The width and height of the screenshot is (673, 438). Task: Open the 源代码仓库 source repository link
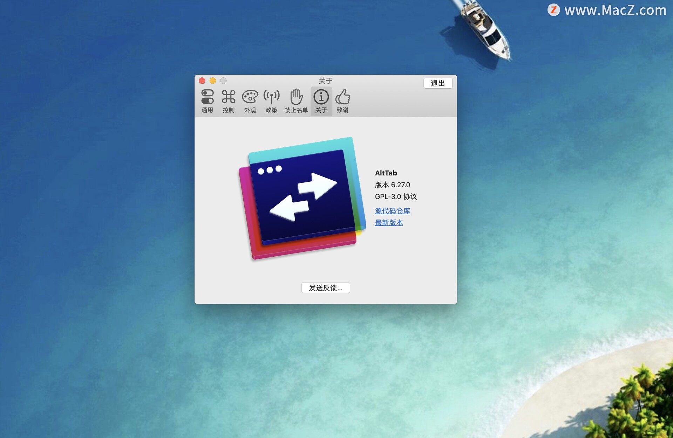click(393, 211)
